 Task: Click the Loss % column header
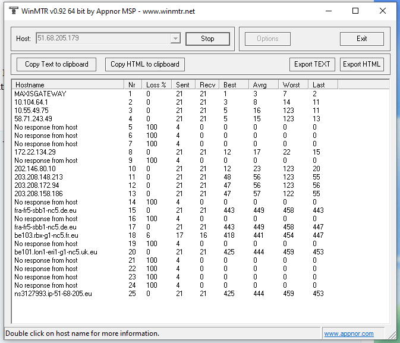157,85
